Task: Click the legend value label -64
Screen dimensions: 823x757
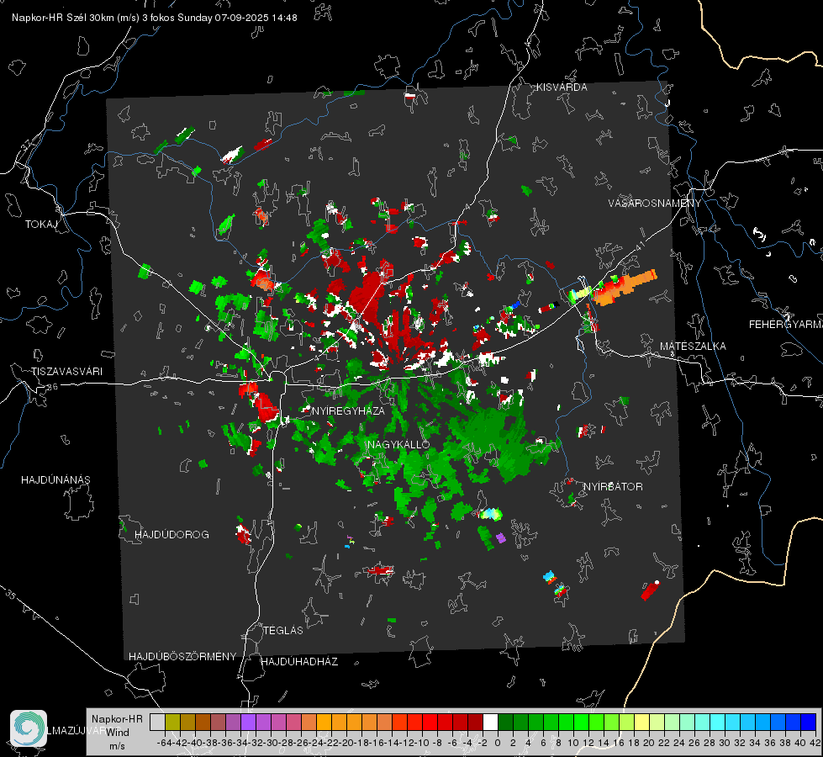Action: [x=164, y=743]
